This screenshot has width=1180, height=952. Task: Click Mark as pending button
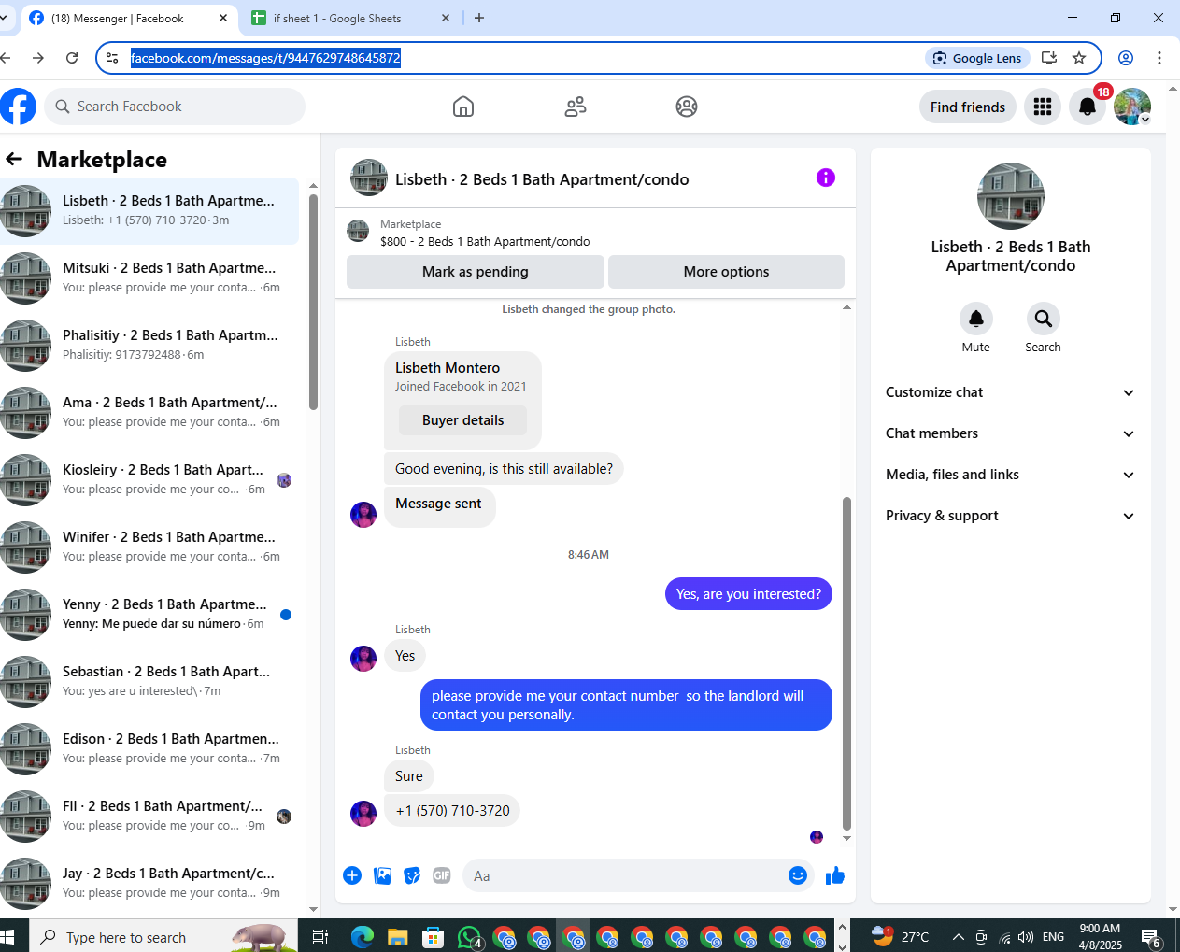476,272
